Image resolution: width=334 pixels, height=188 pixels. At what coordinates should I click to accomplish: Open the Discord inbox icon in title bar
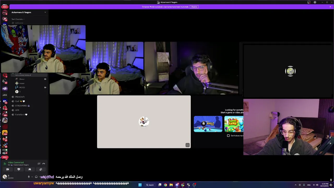point(309,2)
